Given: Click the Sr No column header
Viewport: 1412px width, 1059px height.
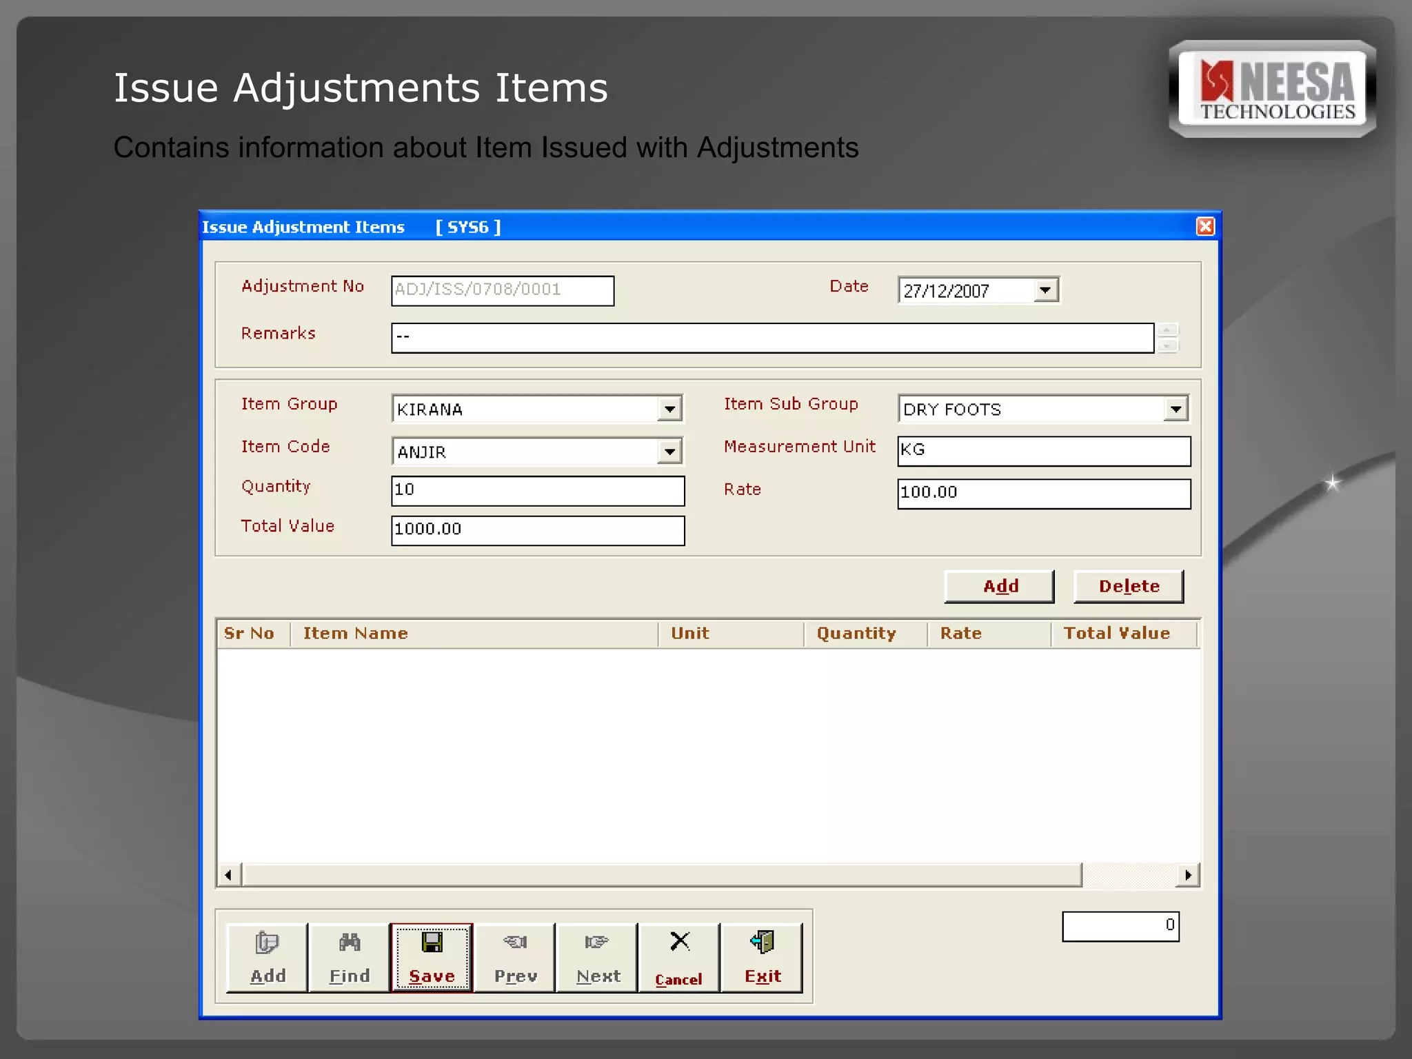Looking at the screenshot, I should point(253,634).
